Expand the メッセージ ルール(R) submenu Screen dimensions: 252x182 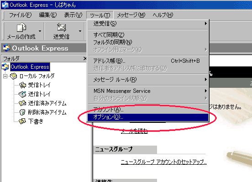148,80
